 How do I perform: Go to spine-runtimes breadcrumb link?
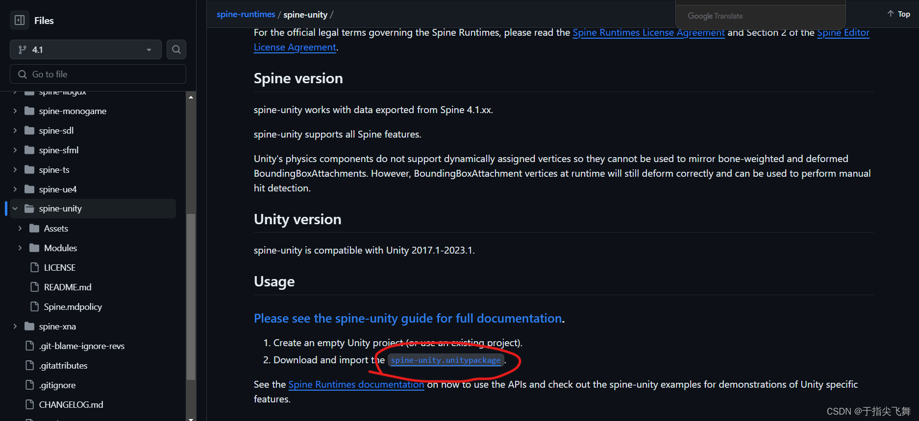246,14
